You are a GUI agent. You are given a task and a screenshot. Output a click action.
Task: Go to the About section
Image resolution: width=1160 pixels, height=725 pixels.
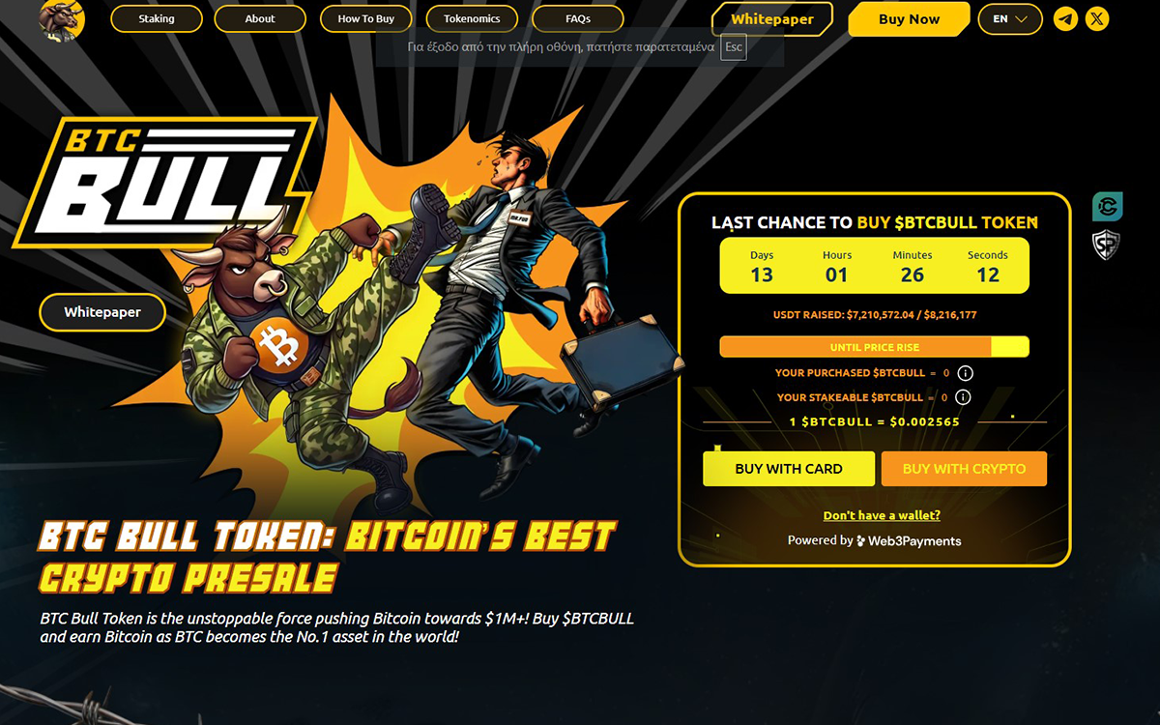[260, 18]
